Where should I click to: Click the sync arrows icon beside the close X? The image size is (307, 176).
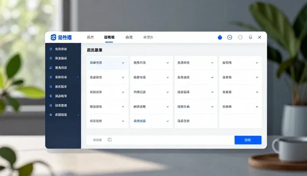click(x=250, y=37)
